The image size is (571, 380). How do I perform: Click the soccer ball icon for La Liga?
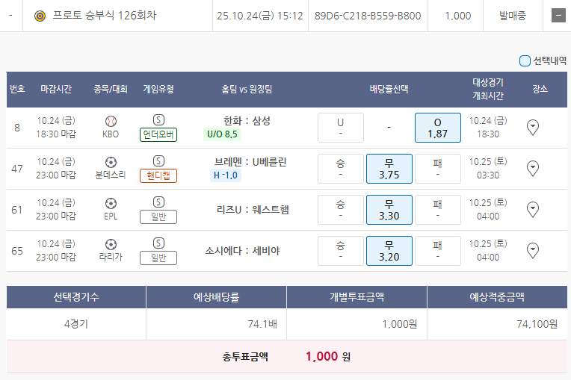[111, 243]
